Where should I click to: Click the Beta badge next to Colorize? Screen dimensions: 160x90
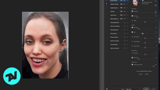pos(121,11)
